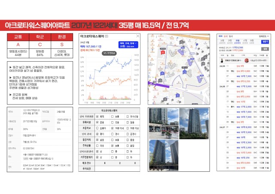Screen dimensions: 275x194
Task: Open the bottom-left twin tower photo
Action: tap(164, 155)
